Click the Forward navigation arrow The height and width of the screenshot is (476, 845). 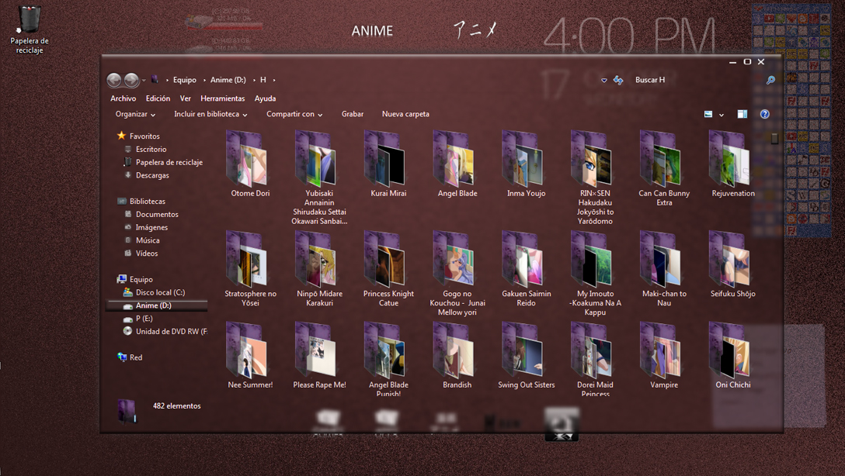[x=131, y=80]
